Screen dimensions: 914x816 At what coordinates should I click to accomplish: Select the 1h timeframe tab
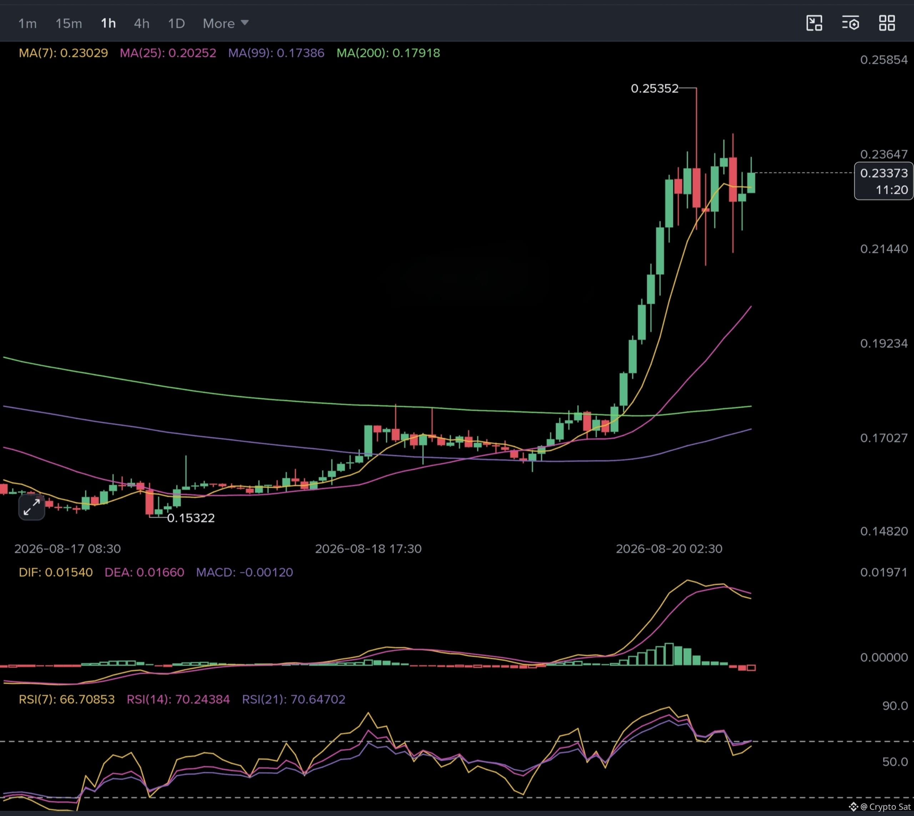coord(109,23)
